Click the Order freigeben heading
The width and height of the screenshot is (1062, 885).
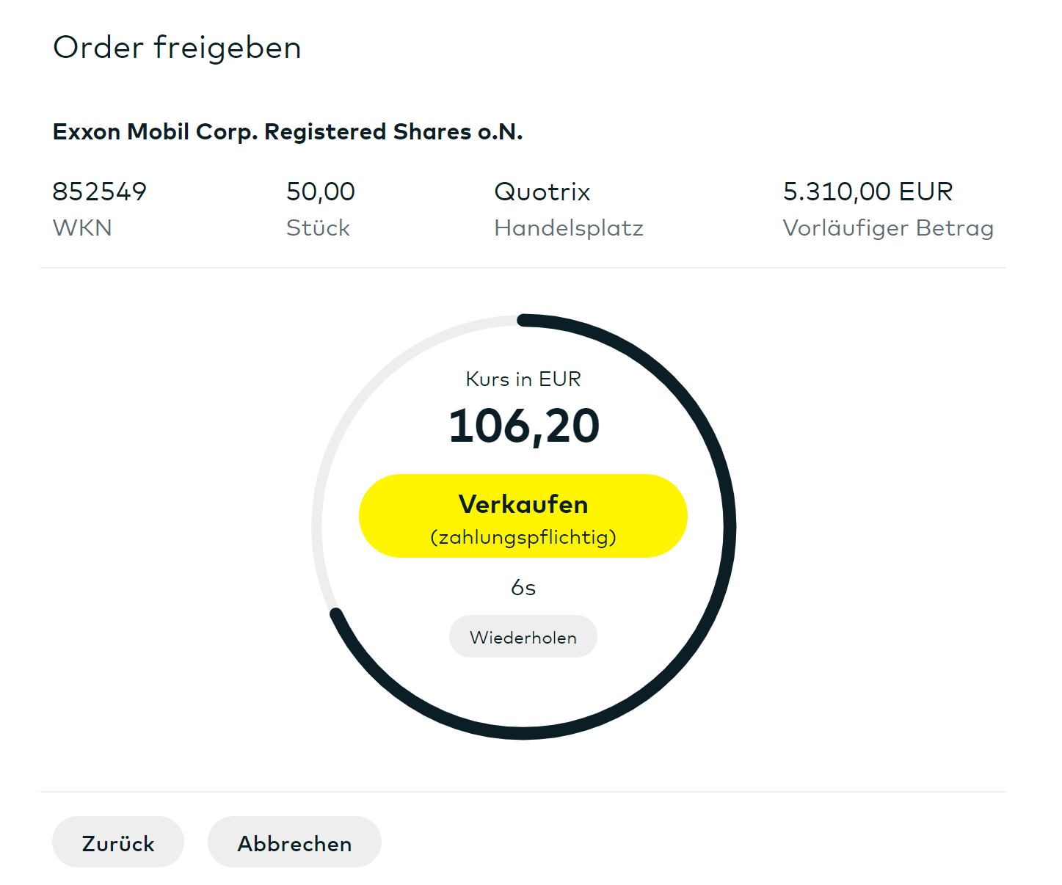click(177, 48)
